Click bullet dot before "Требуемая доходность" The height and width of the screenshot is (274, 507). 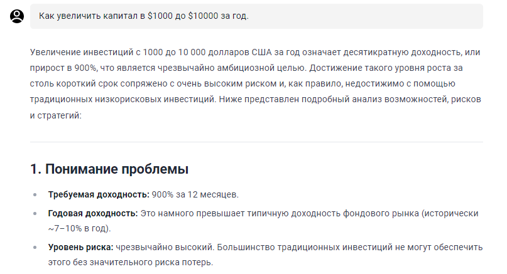(35, 194)
